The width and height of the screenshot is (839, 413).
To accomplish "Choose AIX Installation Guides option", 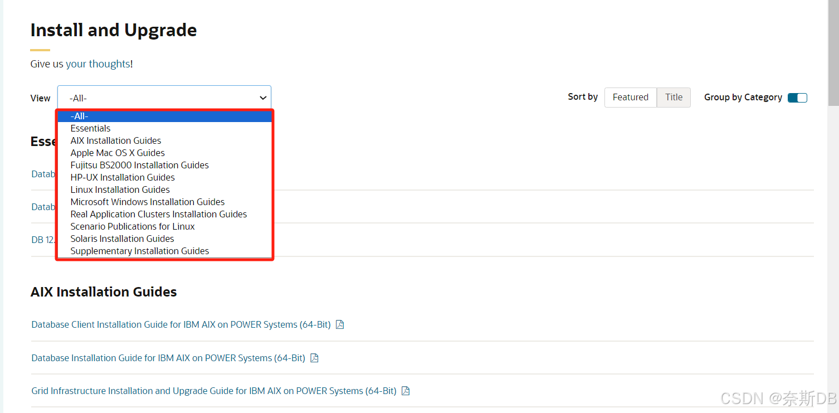I will 165,140.
